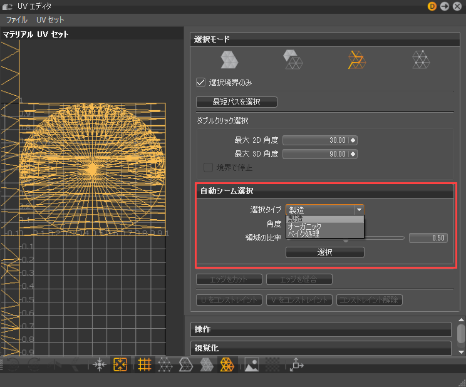466x387 pixels.
Task: Select the edge selection mode icon
Action: (356, 59)
